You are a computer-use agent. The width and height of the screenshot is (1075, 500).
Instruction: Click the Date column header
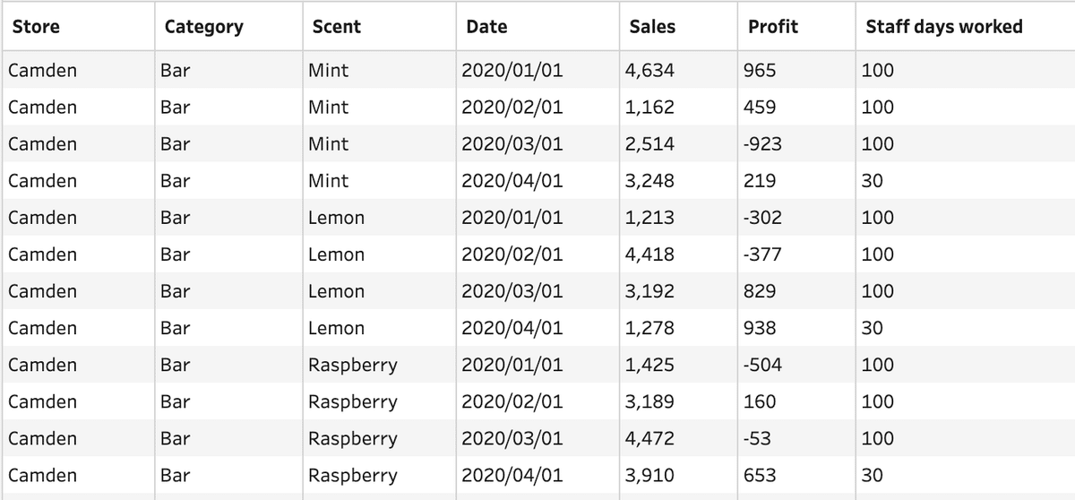(486, 27)
